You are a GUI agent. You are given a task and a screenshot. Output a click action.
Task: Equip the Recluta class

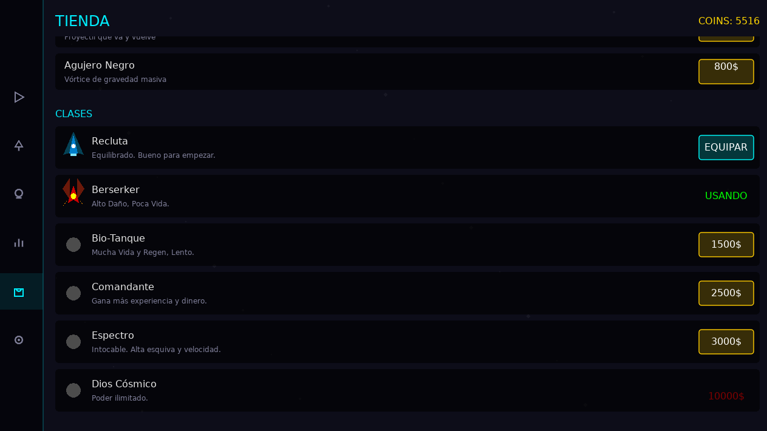726,148
